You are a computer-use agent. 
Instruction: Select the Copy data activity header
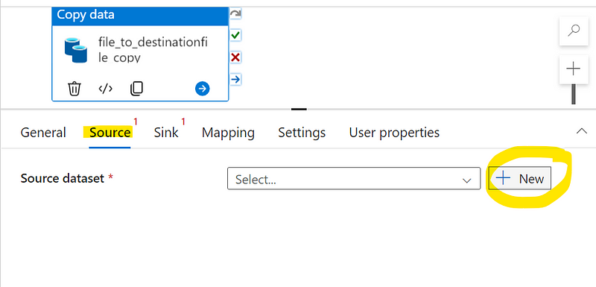click(x=140, y=15)
